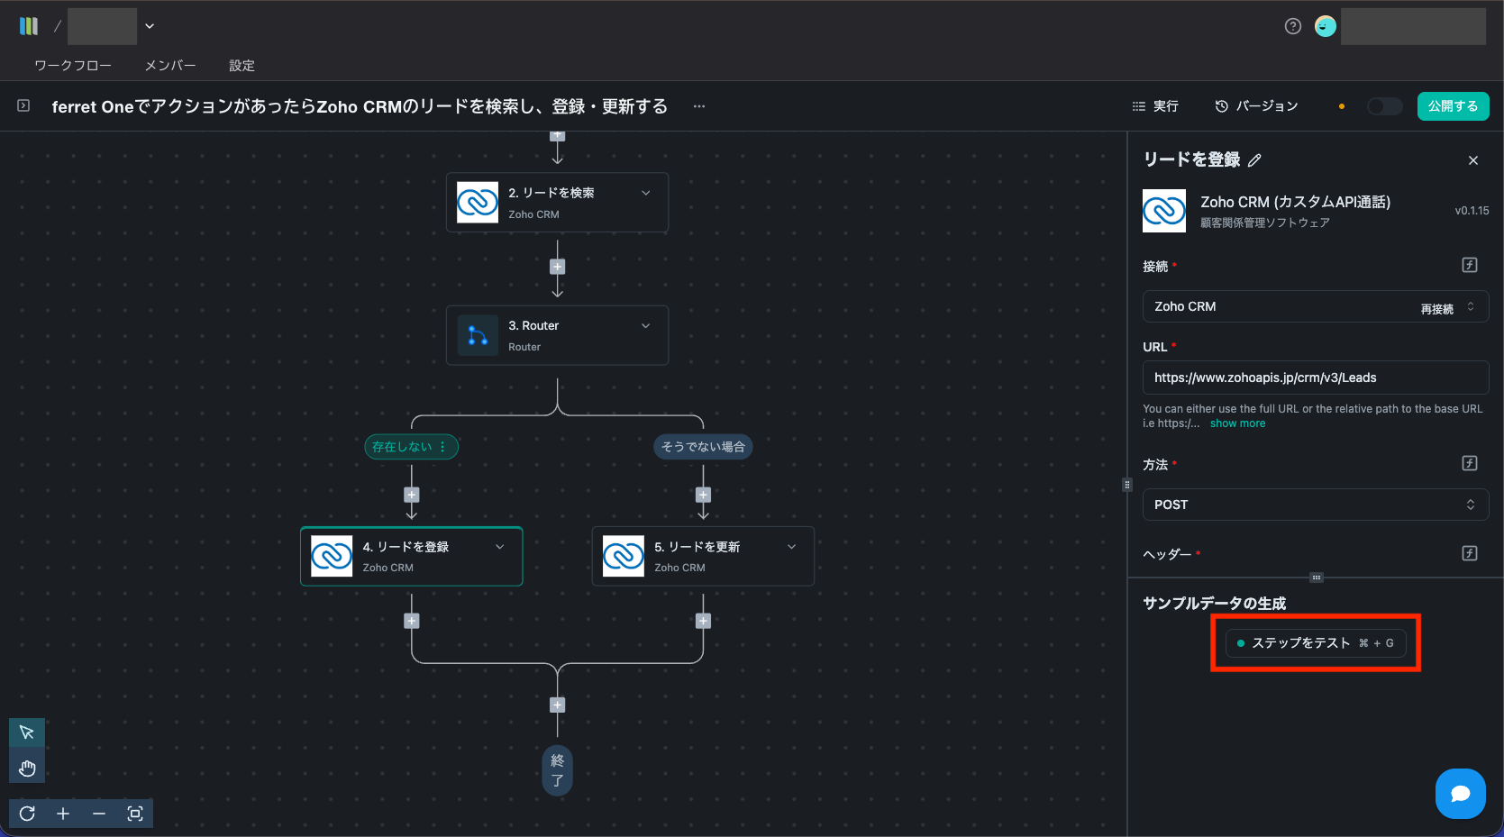Open the chat support bubble

click(x=1460, y=794)
